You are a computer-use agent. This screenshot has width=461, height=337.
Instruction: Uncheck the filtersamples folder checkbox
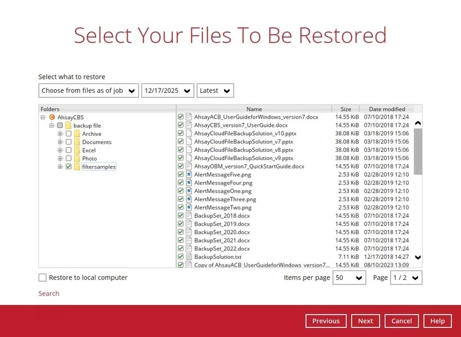[x=69, y=167]
